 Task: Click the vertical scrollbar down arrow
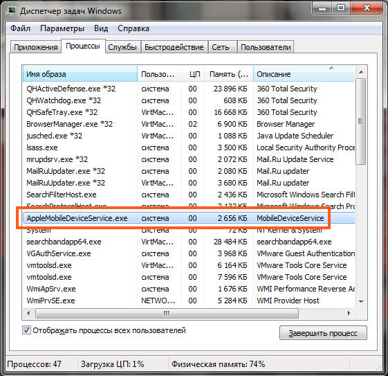click(361, 302)
